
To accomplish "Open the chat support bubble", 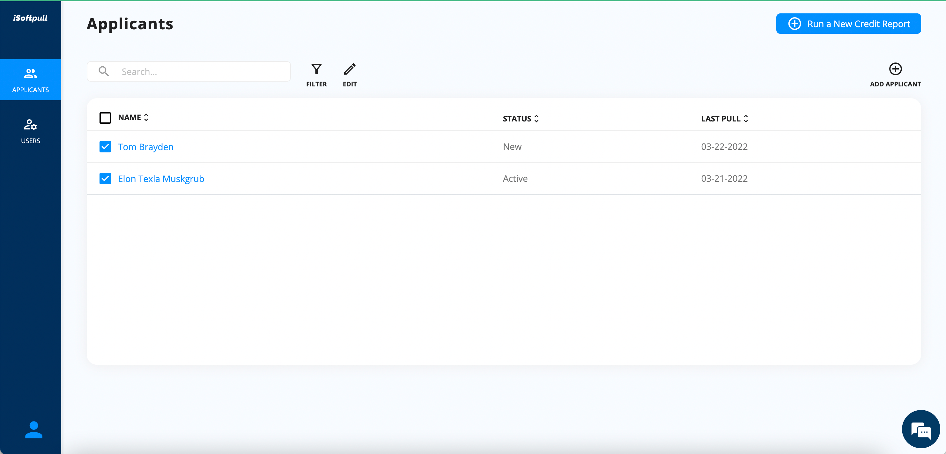I will pos(921,429).
